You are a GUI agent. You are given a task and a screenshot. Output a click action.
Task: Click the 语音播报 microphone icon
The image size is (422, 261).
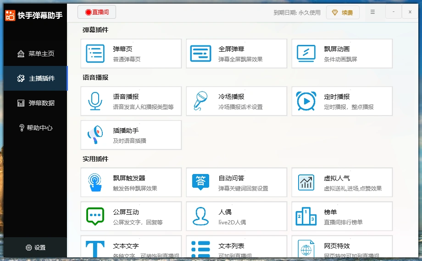pyautogui.click(x=95, y=101)
